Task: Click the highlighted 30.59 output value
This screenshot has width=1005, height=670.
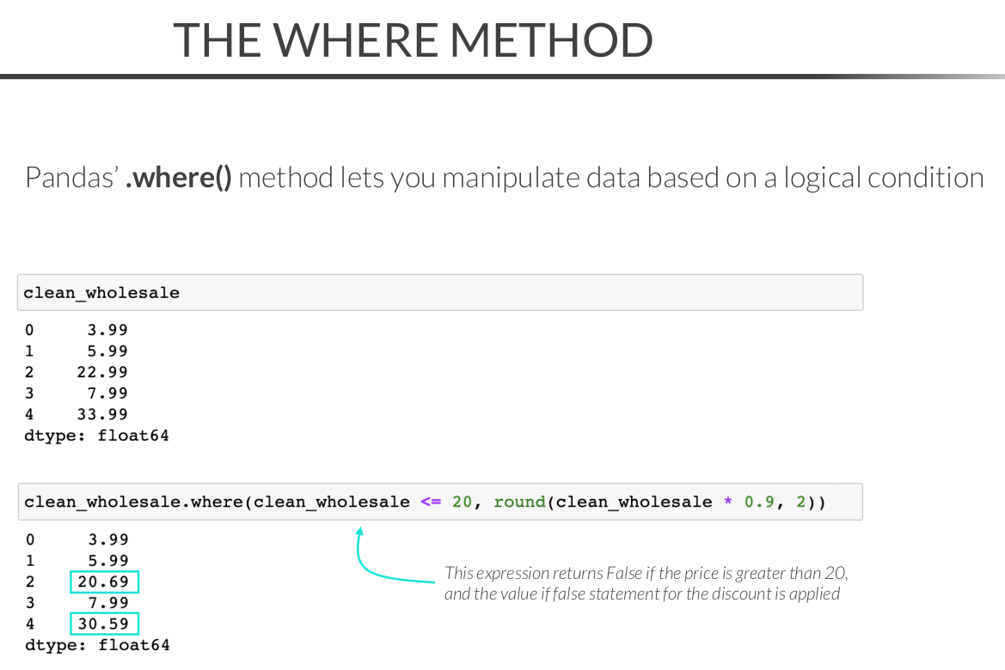Action: pyautogui.click(x=103, y=624)
